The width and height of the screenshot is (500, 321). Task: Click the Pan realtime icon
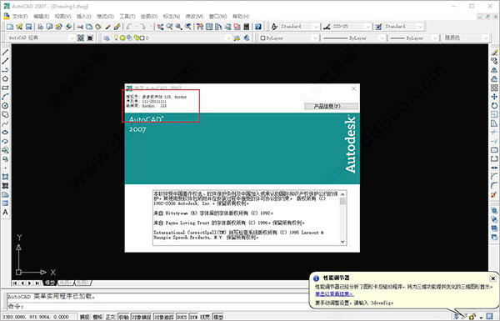(x=160, y=27)
